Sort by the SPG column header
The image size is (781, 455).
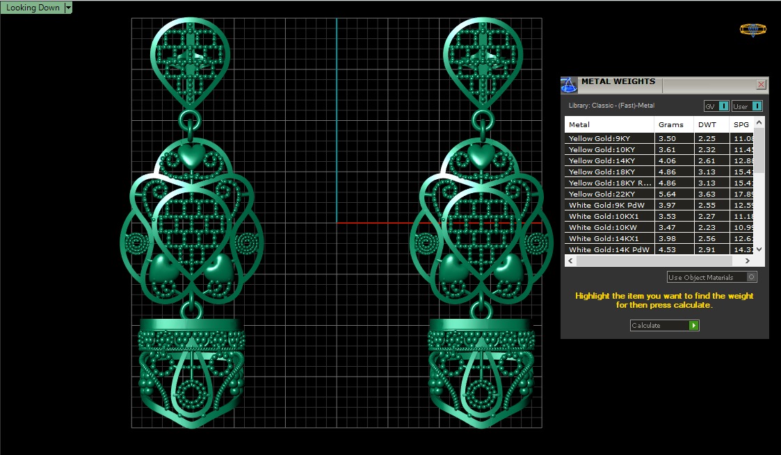[x=741, y=124]
